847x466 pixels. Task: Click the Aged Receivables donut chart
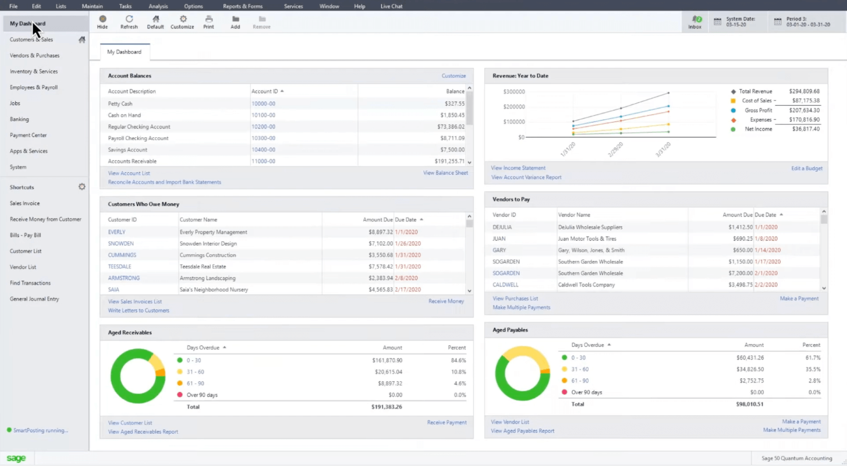click(x=138, y=376)
